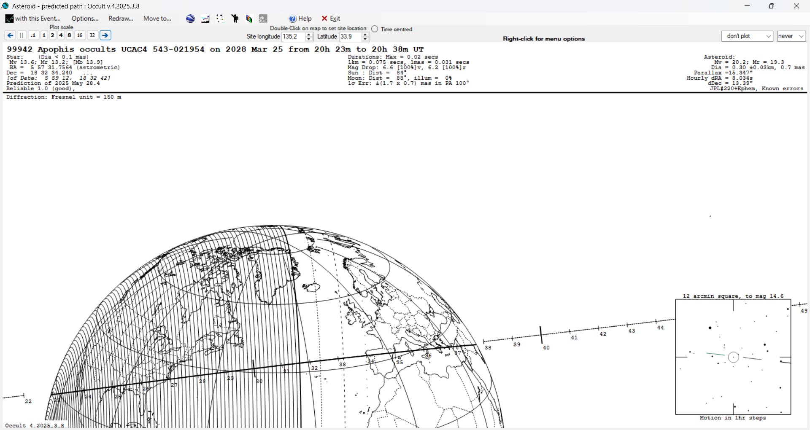The image size is (810, 430).
Task: Open the Help menu
Action: tap(300, 19)
